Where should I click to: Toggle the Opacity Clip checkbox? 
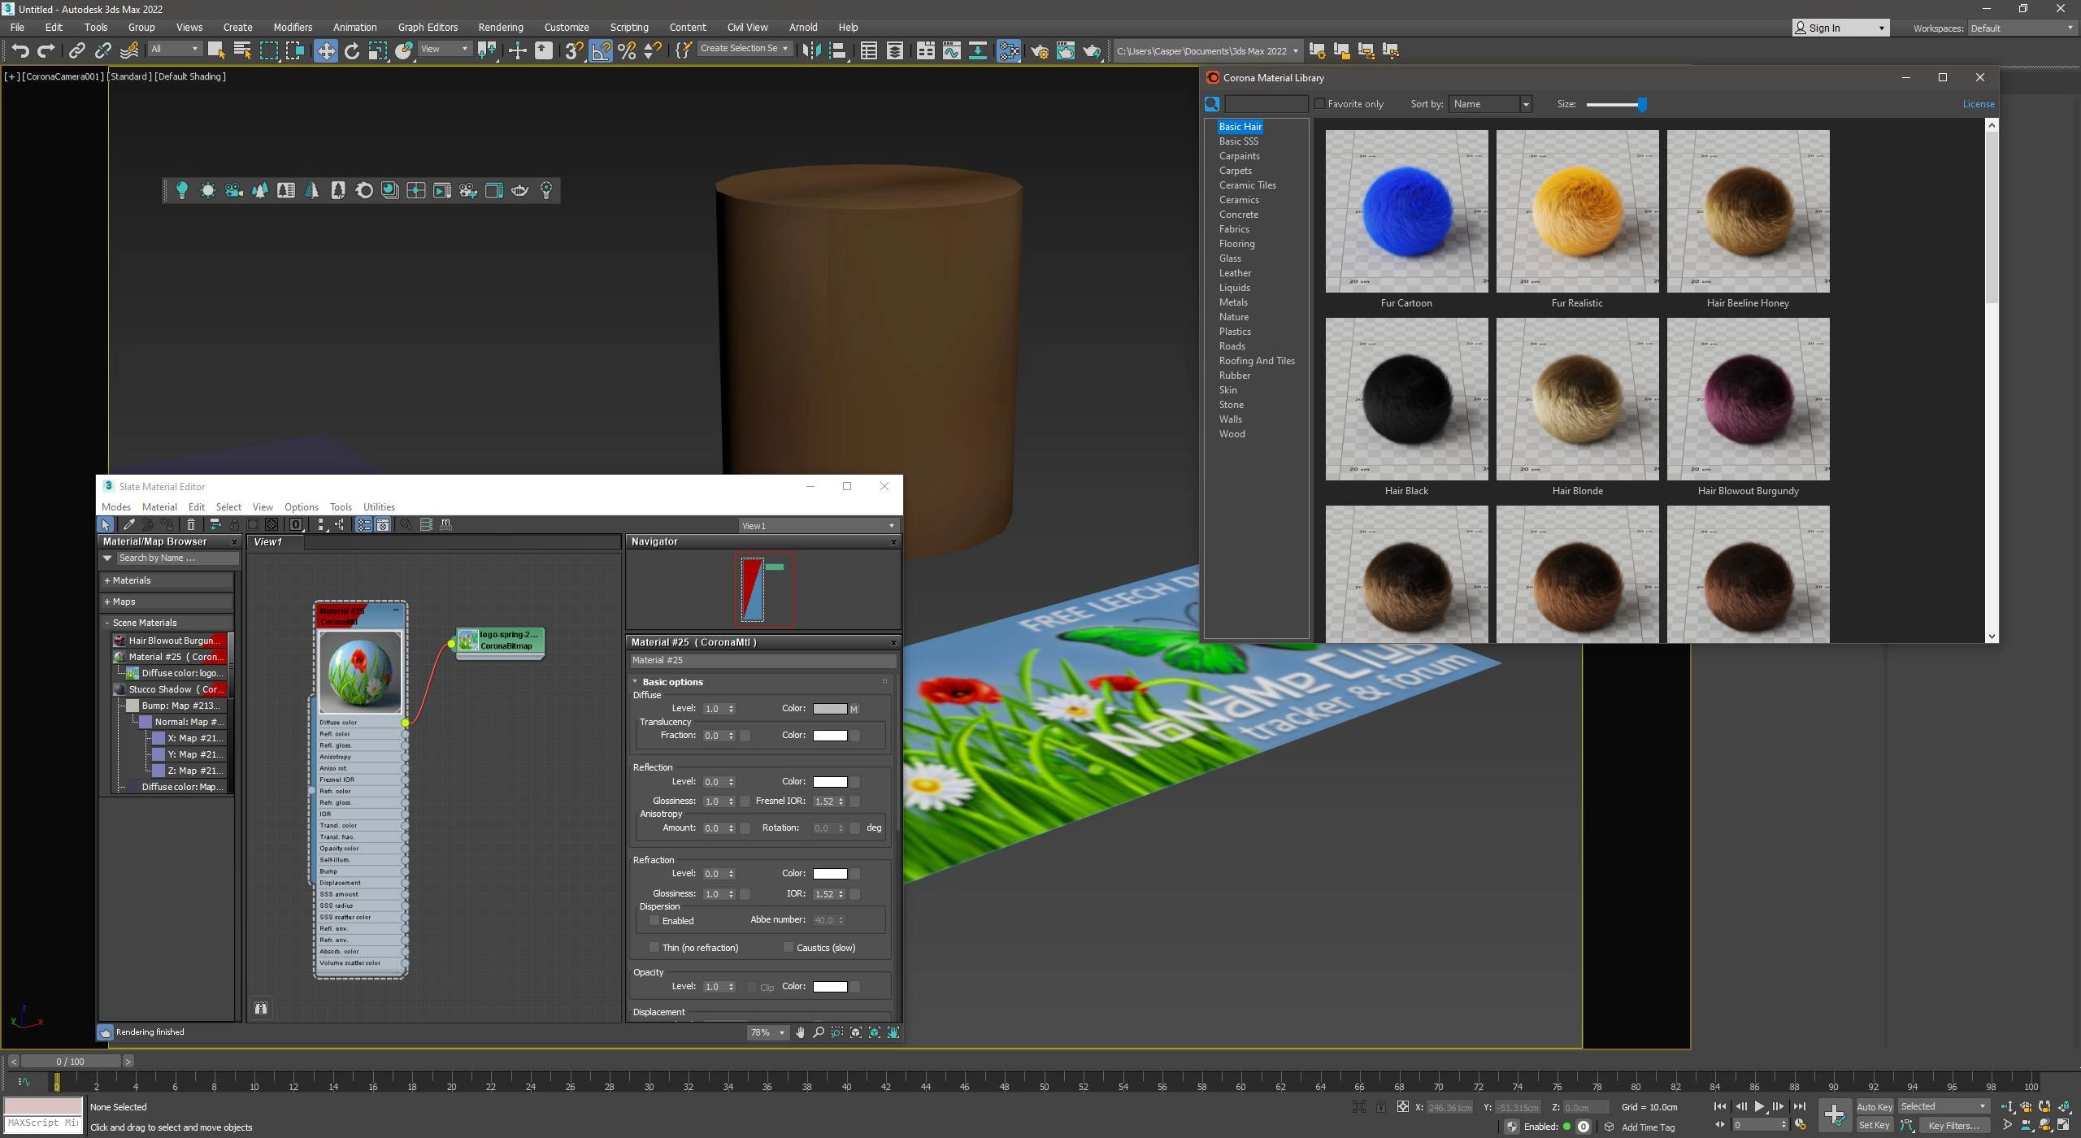coord(751,987)
